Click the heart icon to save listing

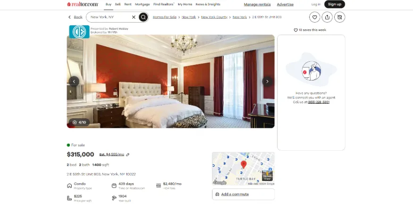click(x=314, y=17)
